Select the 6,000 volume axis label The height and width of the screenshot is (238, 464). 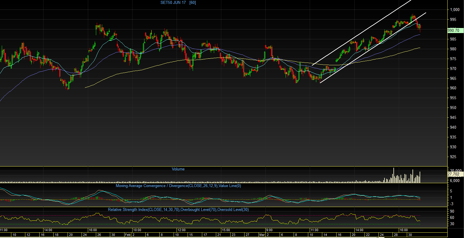[x=455, y=181]
